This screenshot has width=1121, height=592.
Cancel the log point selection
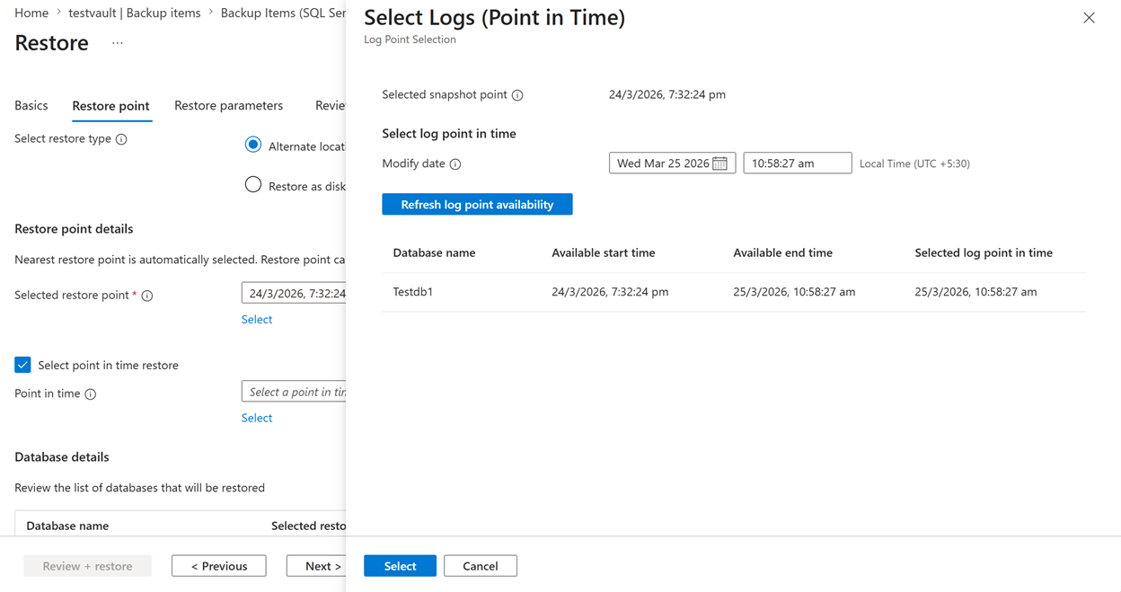tap(481, 566)
